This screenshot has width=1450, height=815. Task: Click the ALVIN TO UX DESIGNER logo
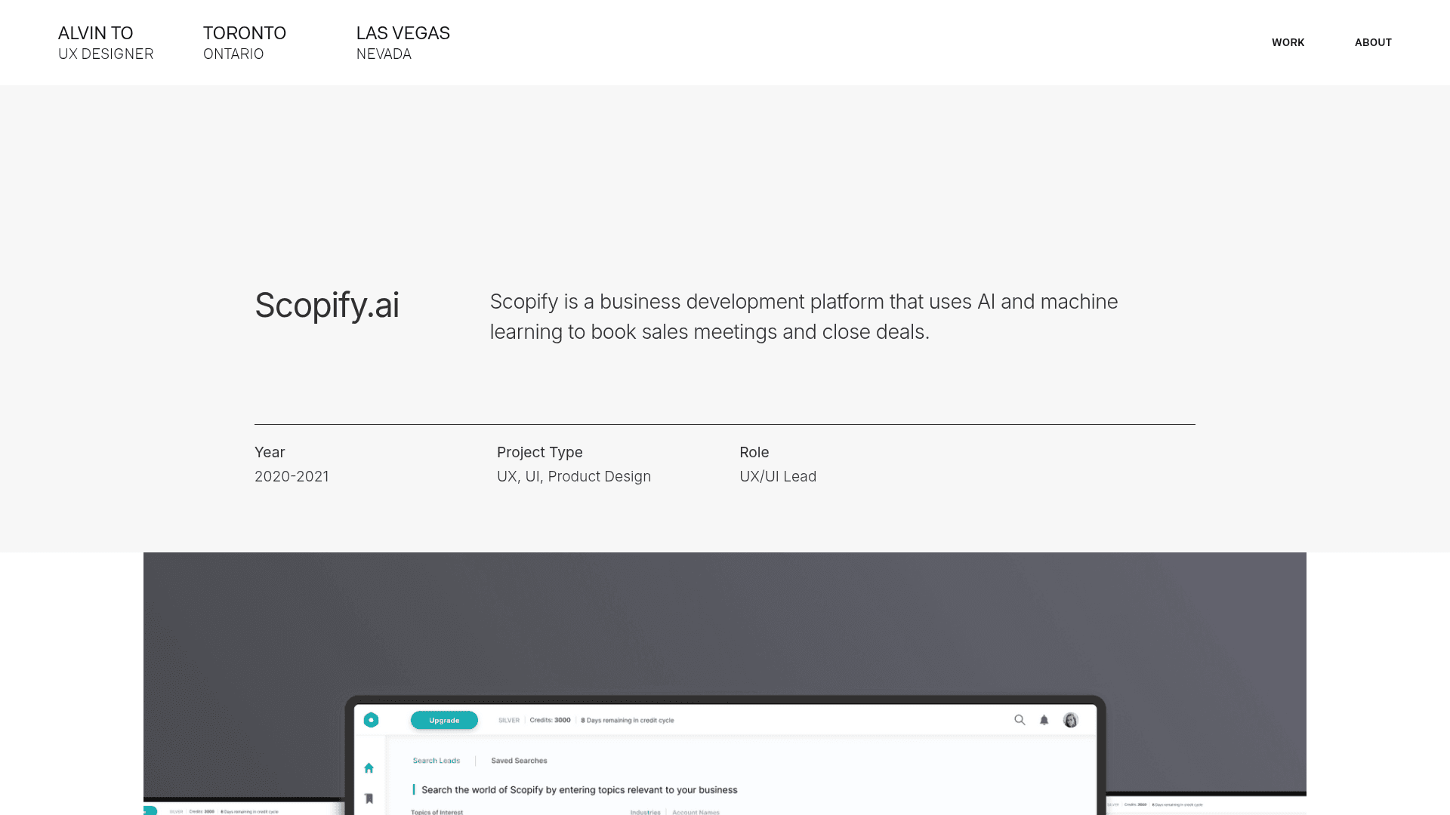click(106, 43)
